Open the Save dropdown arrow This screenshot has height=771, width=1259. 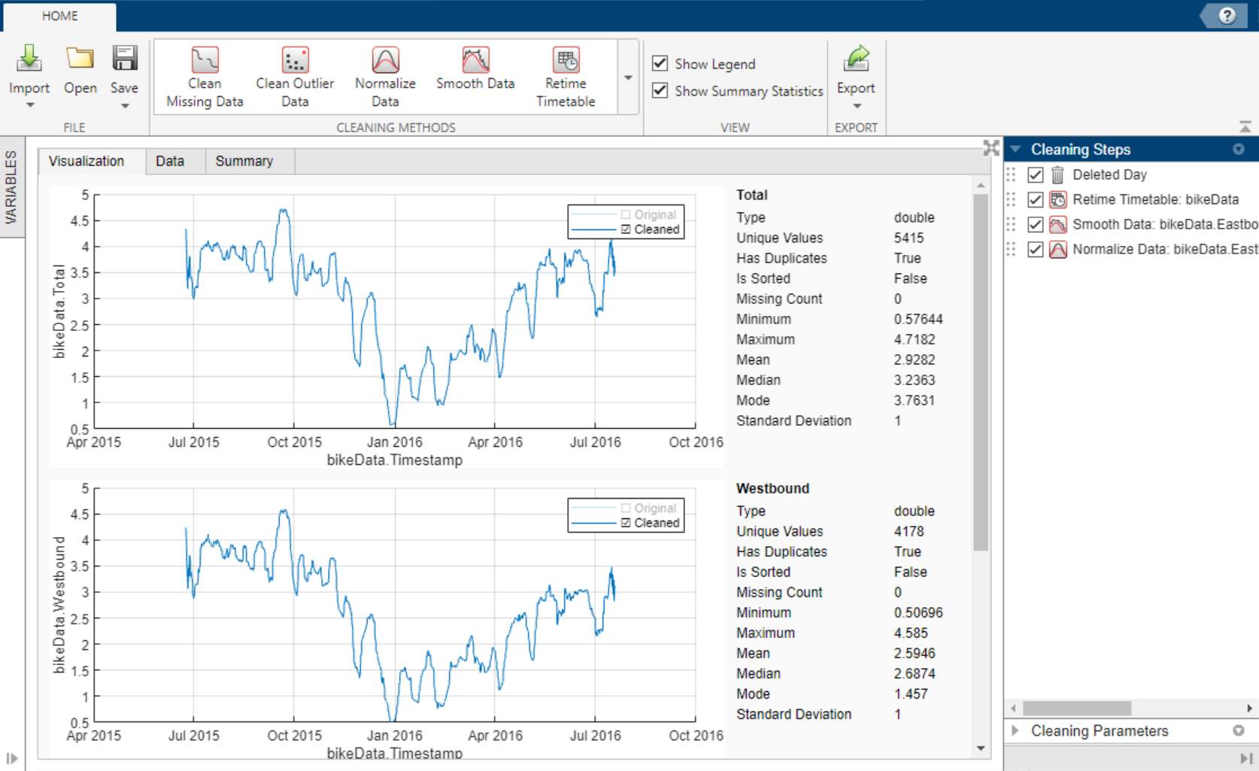pyautogui.click(x=124, y=106)
